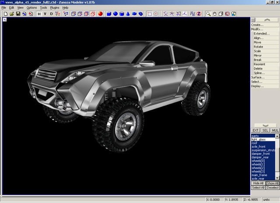The height and width of the screenshot is (203, 280).
Task: Toggle the H axis constraint button
Action: (x=39, y=14)
